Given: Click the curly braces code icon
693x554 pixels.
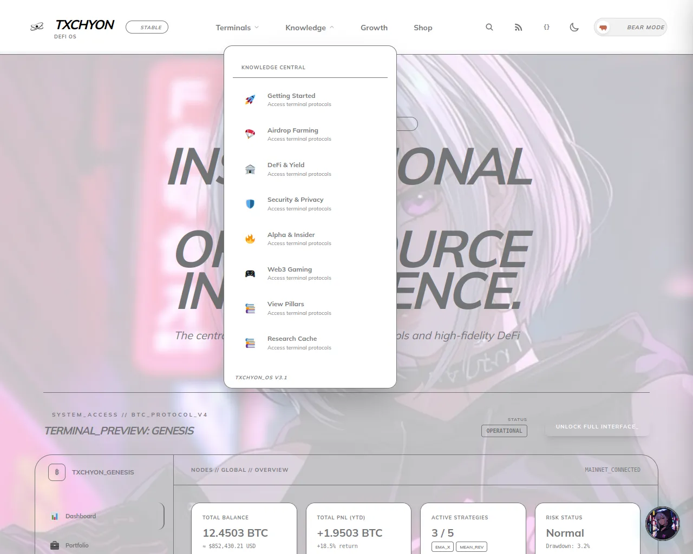Looking at the screenshot, I should (547, 27).
